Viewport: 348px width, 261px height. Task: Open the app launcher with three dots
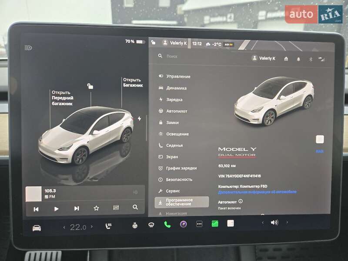(198, 224)
